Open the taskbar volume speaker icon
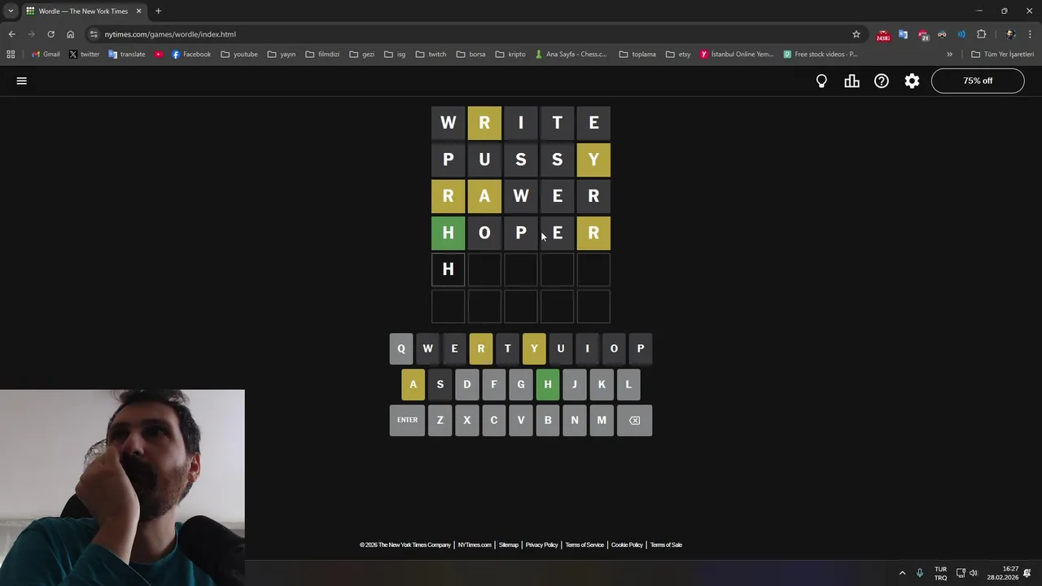Screen dimensions: 1042x586 [974, 573]
